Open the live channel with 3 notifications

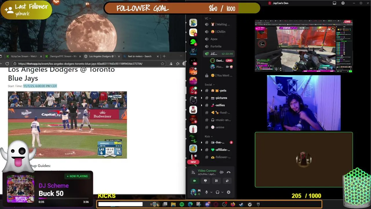point(218,142)
